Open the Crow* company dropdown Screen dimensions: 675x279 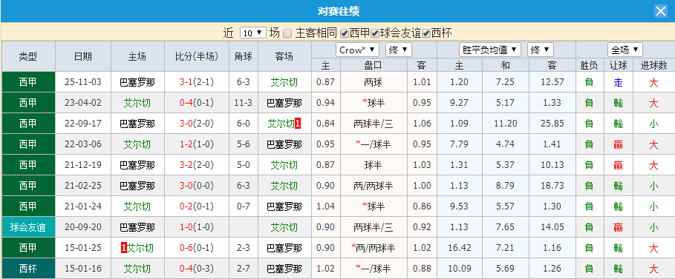357,50
